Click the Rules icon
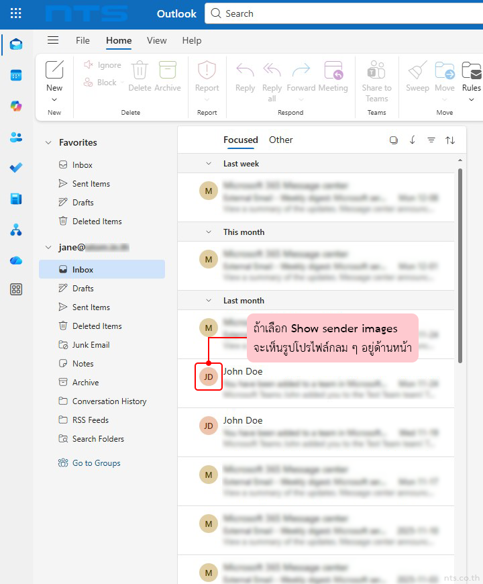Screen dimensions: 483x584 pos(472,70)
